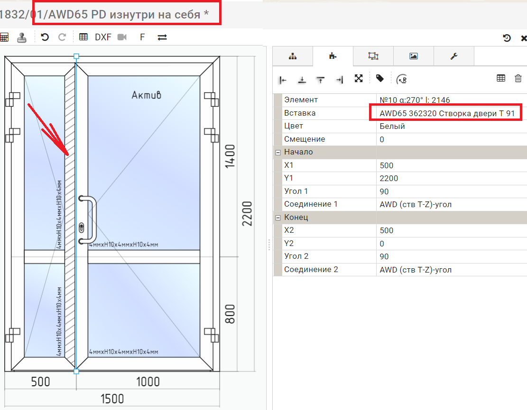Open the Соединение 1 value AWD (ств T-Z)-угол
Viewport: 527px width, 410px height.
tap(452, 204)
